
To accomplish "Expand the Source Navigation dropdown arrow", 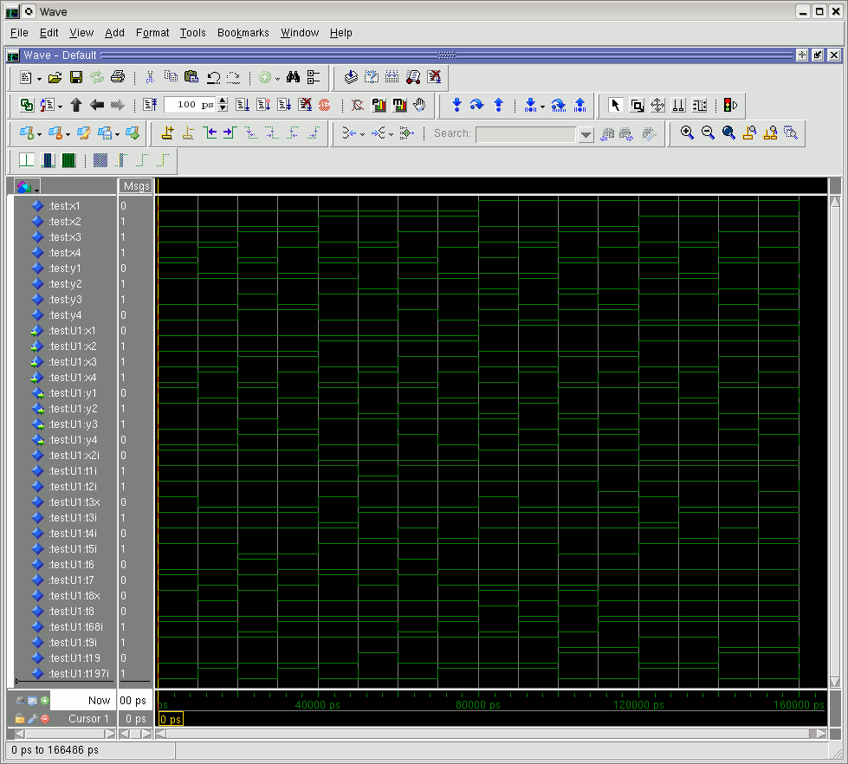I will click(x=60, y=107).
